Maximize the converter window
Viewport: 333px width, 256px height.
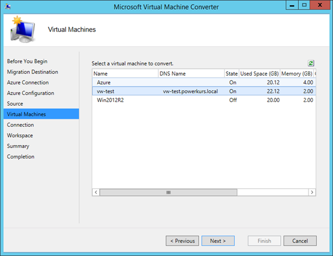pyautogui.click(x=304, y=5)
